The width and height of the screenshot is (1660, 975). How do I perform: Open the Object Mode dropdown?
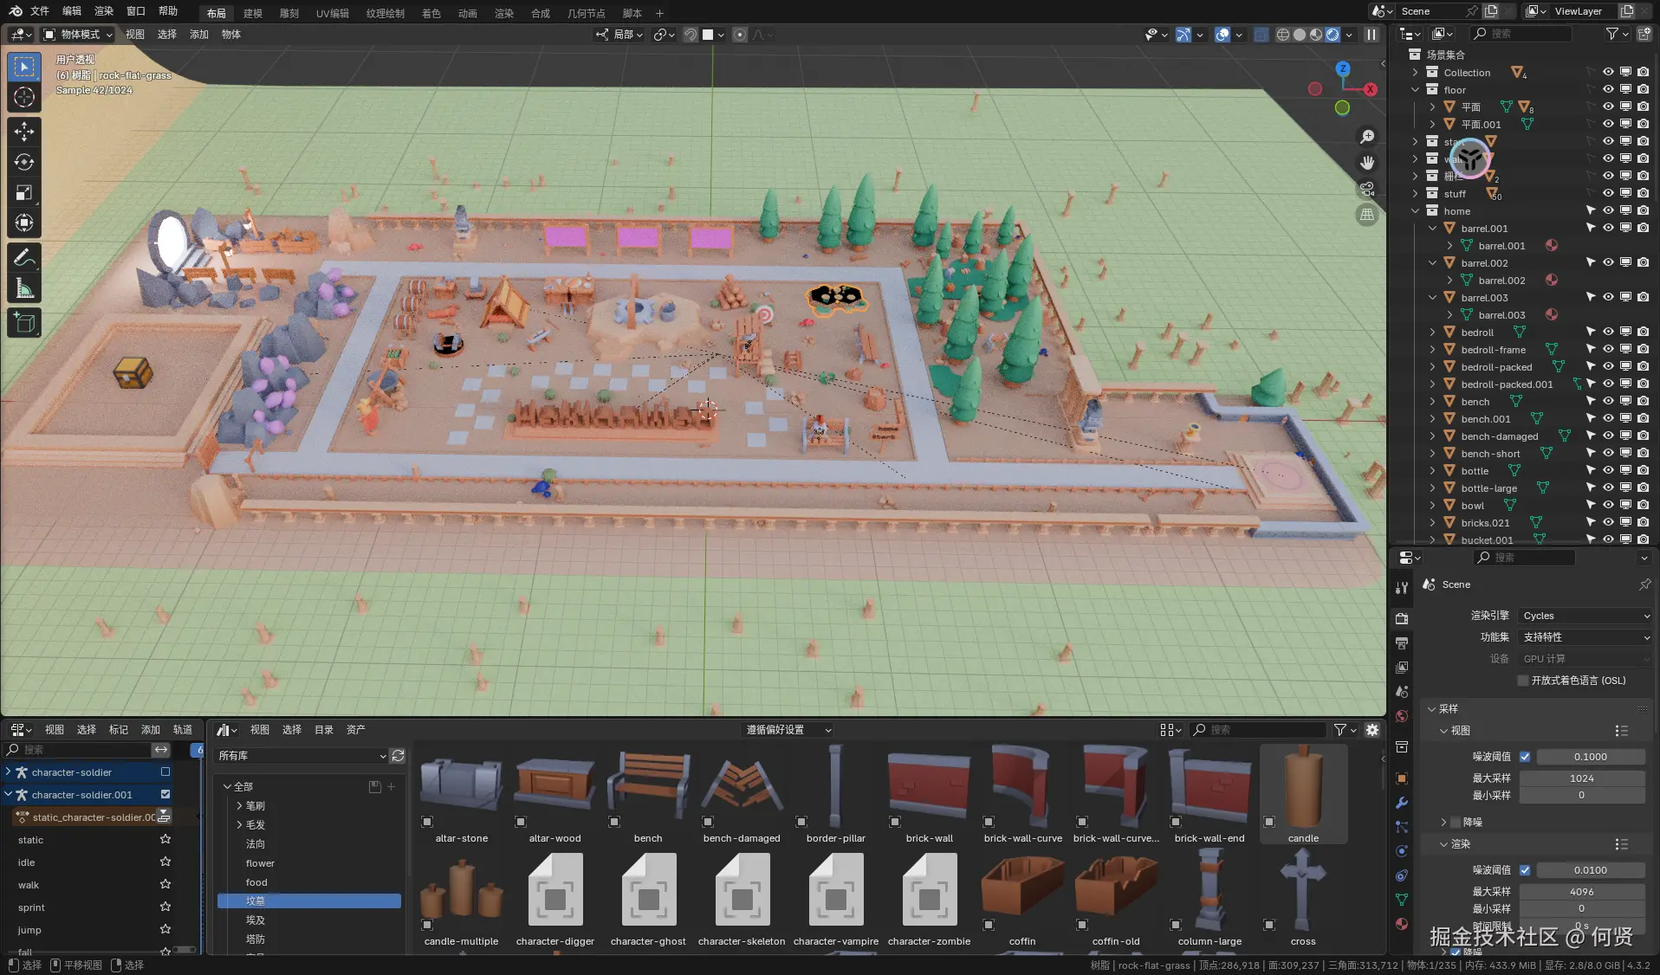80,35
